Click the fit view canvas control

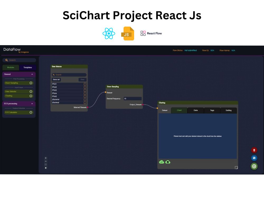tap(46, 164)
